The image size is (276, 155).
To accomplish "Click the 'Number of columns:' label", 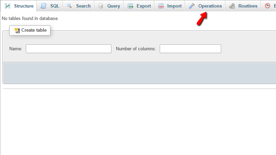I will pyautogui.click(x=136, y=49).
